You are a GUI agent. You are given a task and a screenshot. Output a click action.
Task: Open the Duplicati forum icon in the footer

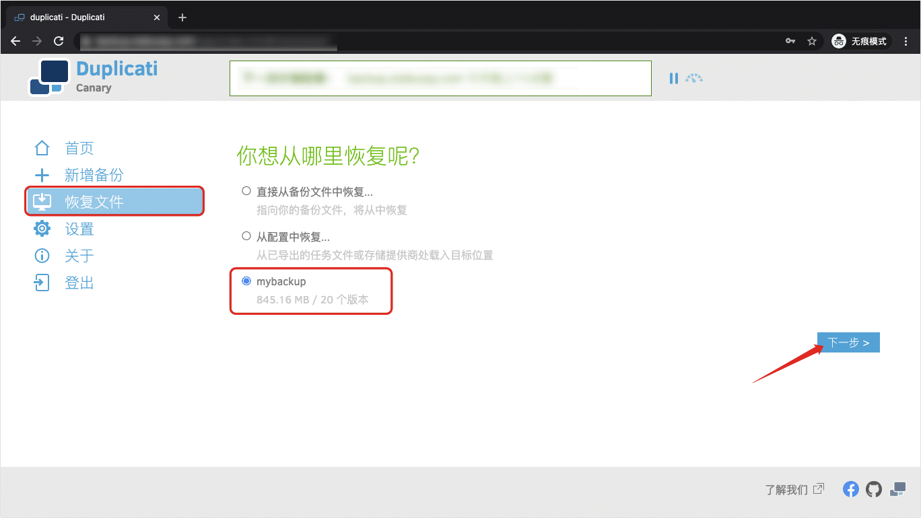(897, 489)
